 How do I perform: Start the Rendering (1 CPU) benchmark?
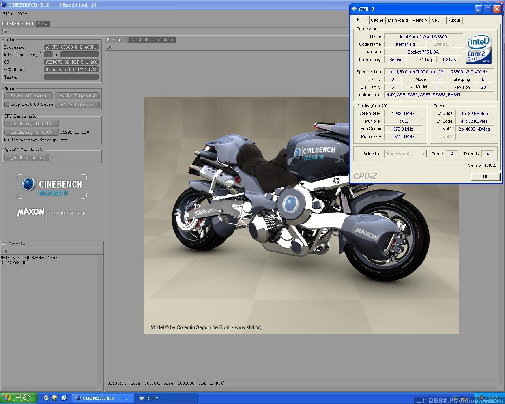click(x=31, y=123)
